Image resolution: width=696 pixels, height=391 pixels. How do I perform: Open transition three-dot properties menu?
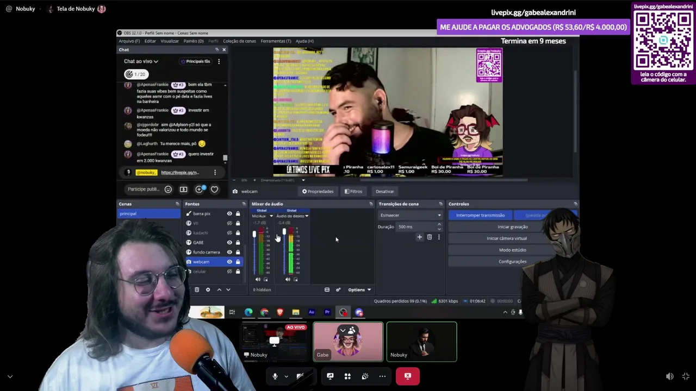point(439,237)
